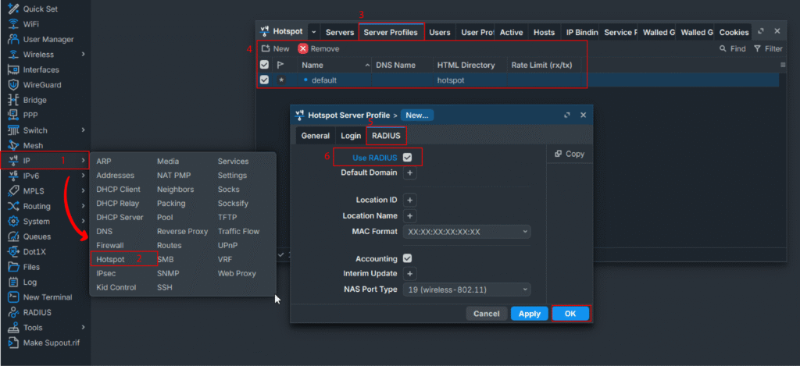This screenshot has height=366, width=800.
Task: Expand the Switch submenu arrow
Action: [x=83, y=130]
